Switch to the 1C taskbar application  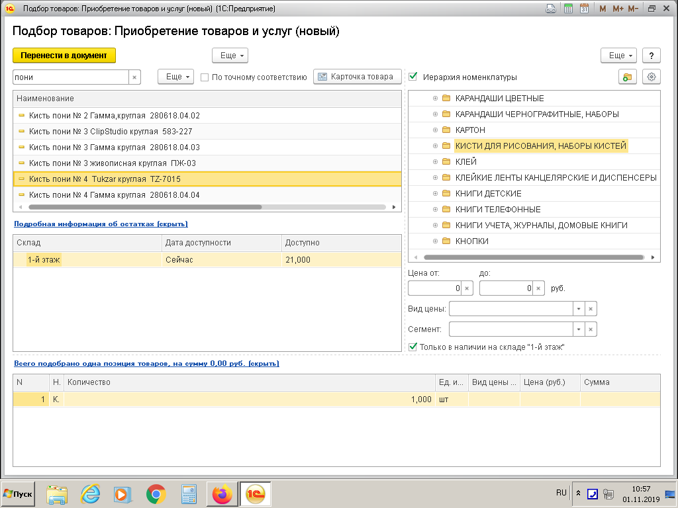click(255, 494)
